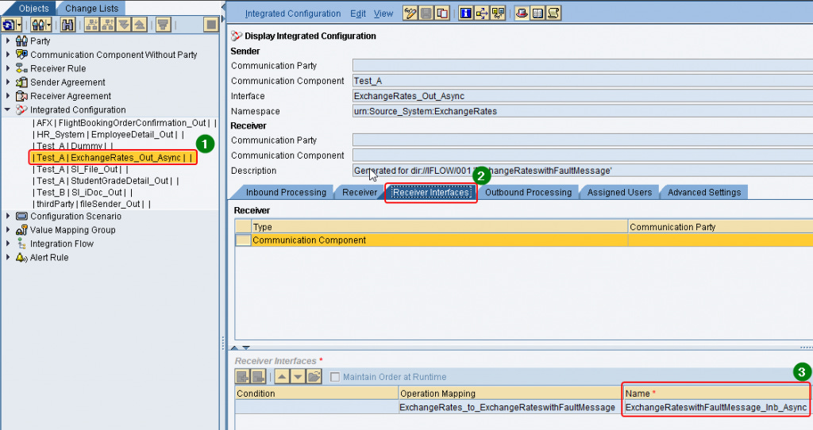
Task: Click the gray square icon in Objects toolbar
Action: pyautogui.click(x=211, y=25)
